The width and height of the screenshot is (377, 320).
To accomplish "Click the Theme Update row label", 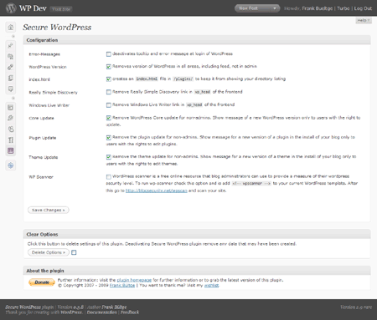I will click(44, 157).
